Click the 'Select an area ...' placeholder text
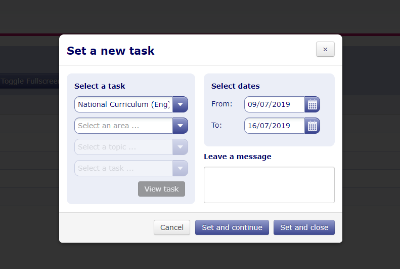The height and width of the screenshot is (269, 400). [x=108, y=126]
